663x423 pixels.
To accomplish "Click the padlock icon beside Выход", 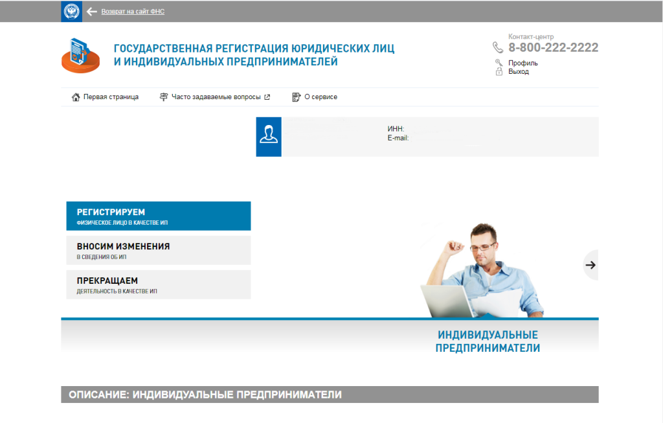I will (x=499, y=71).
